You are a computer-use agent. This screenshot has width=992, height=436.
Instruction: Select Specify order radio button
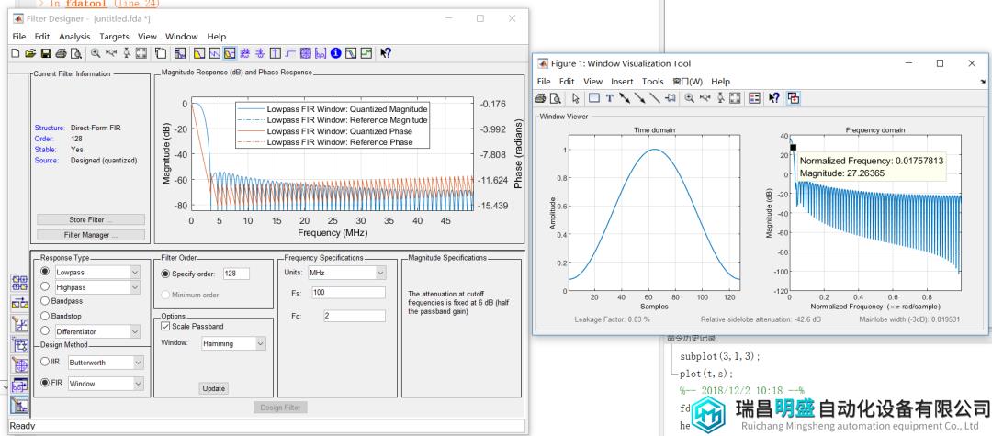tap(165, 274)
